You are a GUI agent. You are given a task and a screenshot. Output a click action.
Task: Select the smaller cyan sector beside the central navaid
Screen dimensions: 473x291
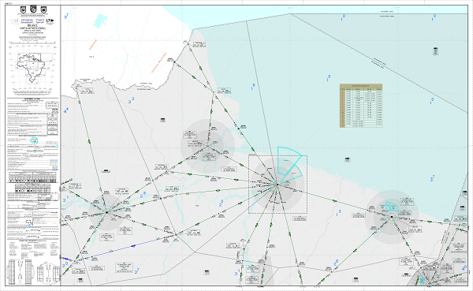pos(292,173)
